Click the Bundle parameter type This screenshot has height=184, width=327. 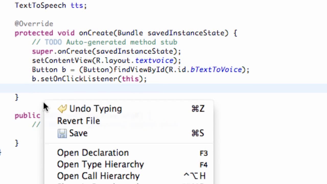click(130, 33)
